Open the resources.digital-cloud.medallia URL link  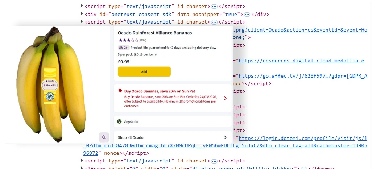coord(301,61)
